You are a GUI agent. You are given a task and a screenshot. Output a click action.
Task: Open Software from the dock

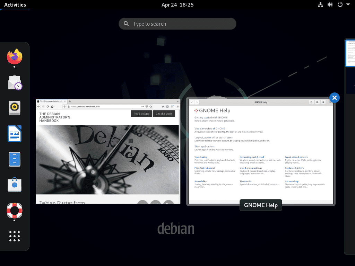[14, 185]
